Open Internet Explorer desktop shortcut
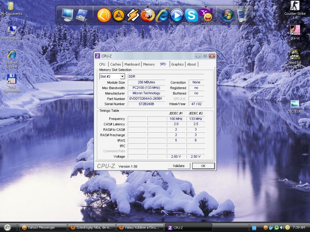310x232 pixels. 12,59
